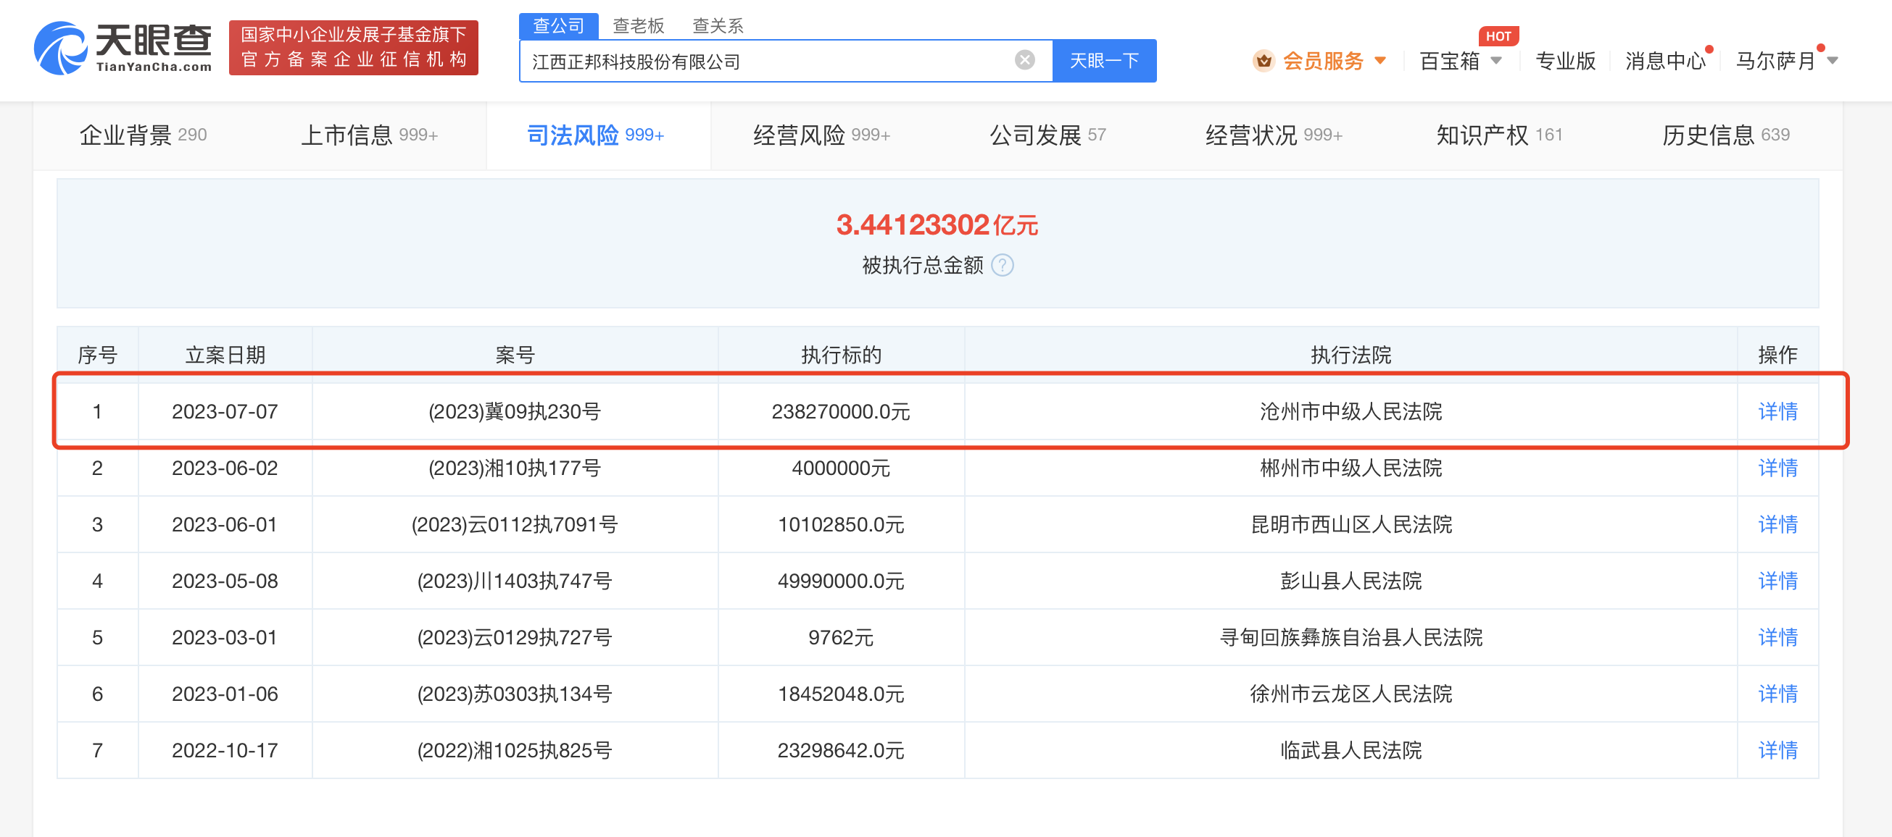
Task: Switch to the 查老板 search tab
Action: pyautogui.click(x=637, y=25)
